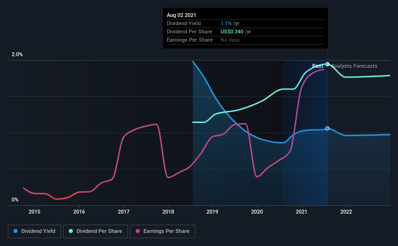
Task: Click the Analysts Forecasts label
Action: point(354,66)
